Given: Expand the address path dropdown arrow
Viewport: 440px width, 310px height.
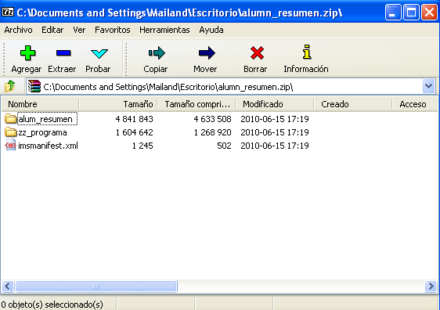Looking at the screenshot, I should (428, 86).
